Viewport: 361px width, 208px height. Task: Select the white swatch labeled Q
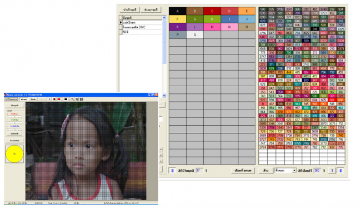point(195,35)
